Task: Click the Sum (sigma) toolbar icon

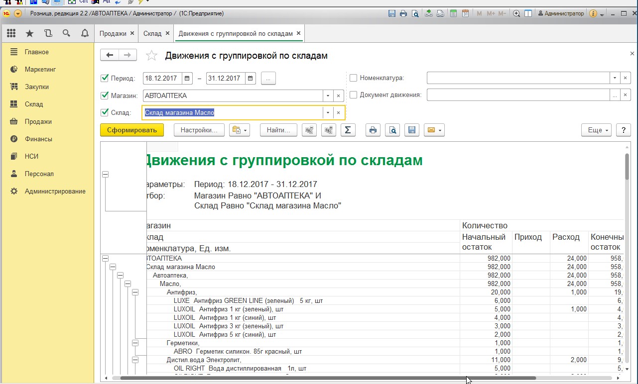Action: [x=348, y=130]
